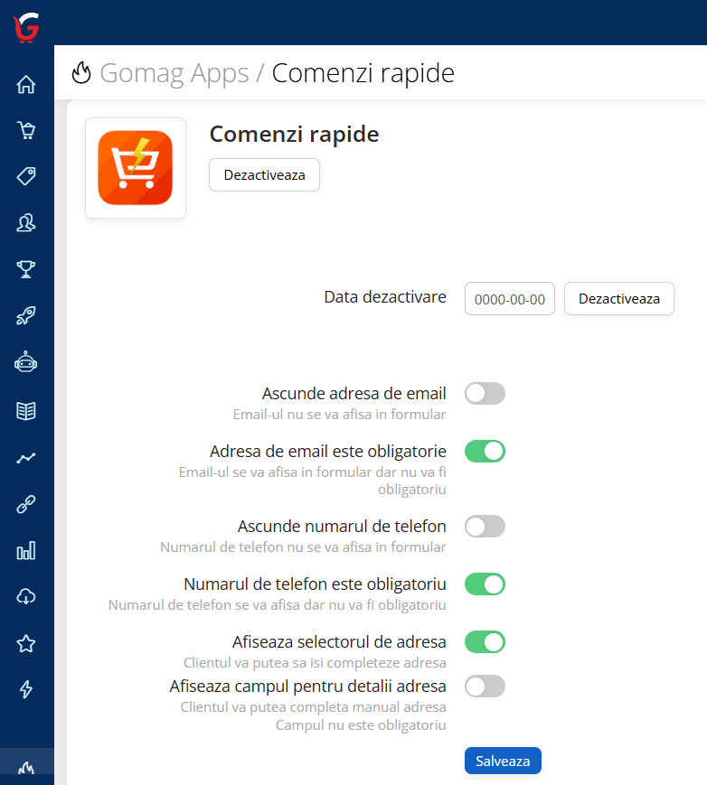Click Dezactiveaza button under app title
This screenshot has height=785, width=707.
pyautogui.click(x=264, y=175)
